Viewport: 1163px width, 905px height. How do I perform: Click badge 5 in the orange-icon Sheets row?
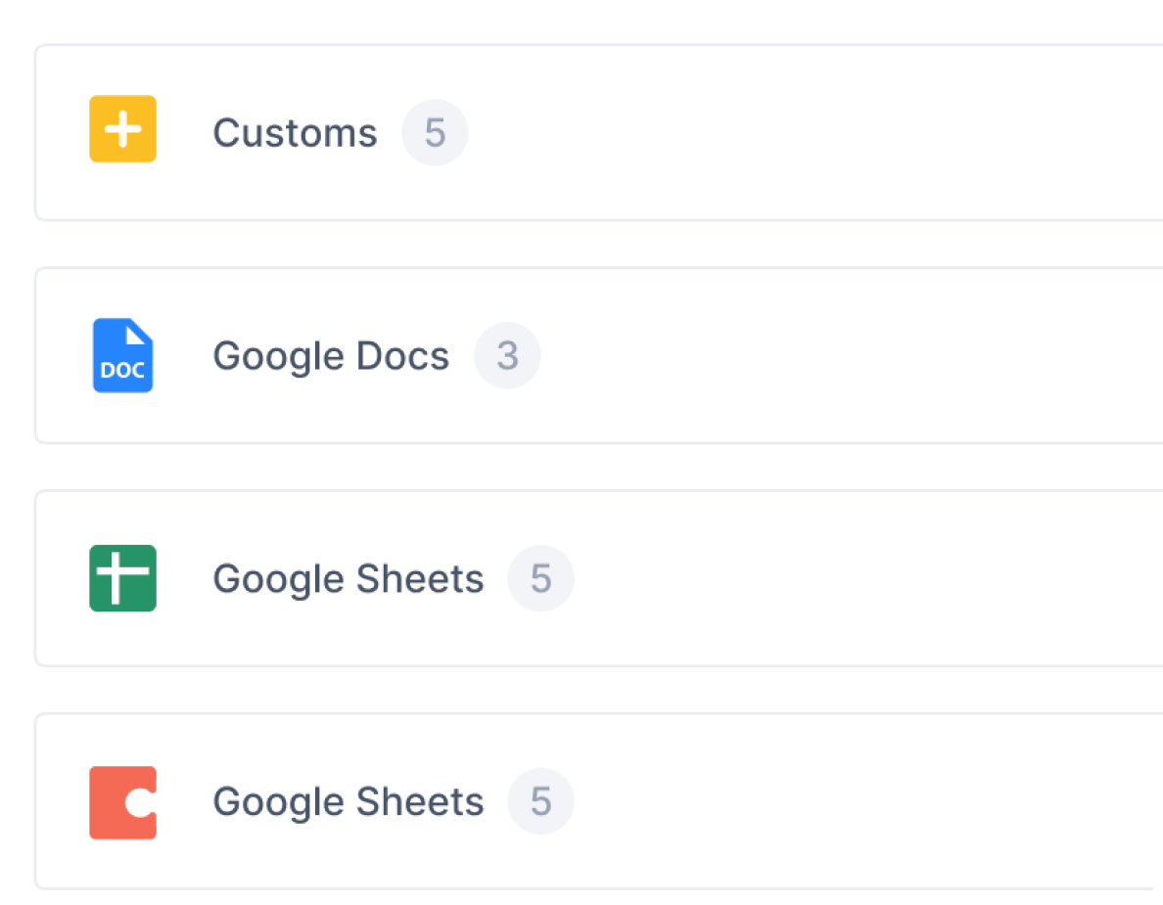[540, 802]
